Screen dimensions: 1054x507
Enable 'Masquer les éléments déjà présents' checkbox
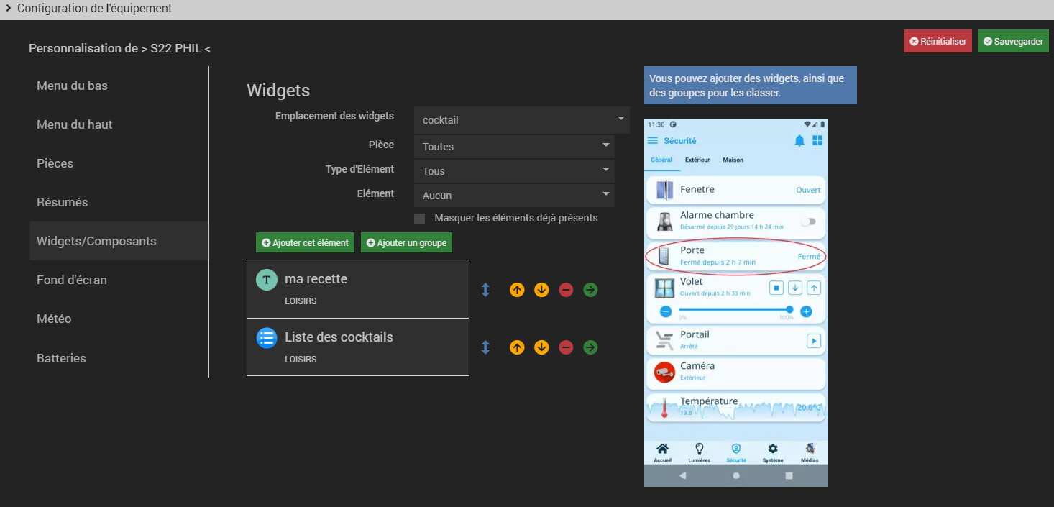pos(420,219)
